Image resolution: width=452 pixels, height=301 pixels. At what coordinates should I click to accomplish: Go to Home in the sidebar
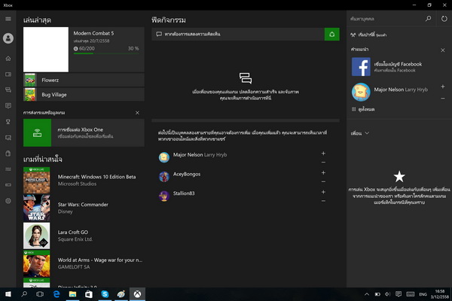point(8,58)
